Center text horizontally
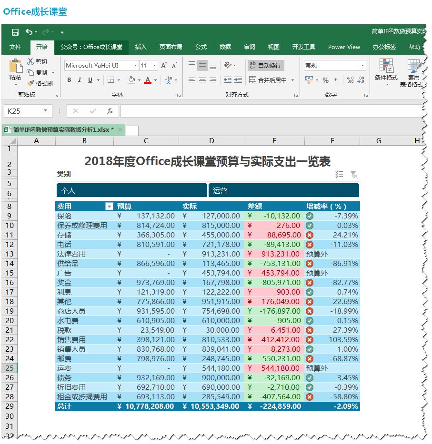 pos(202,80)
